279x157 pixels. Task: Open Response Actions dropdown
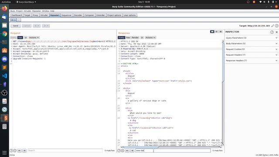pos(150,38)
